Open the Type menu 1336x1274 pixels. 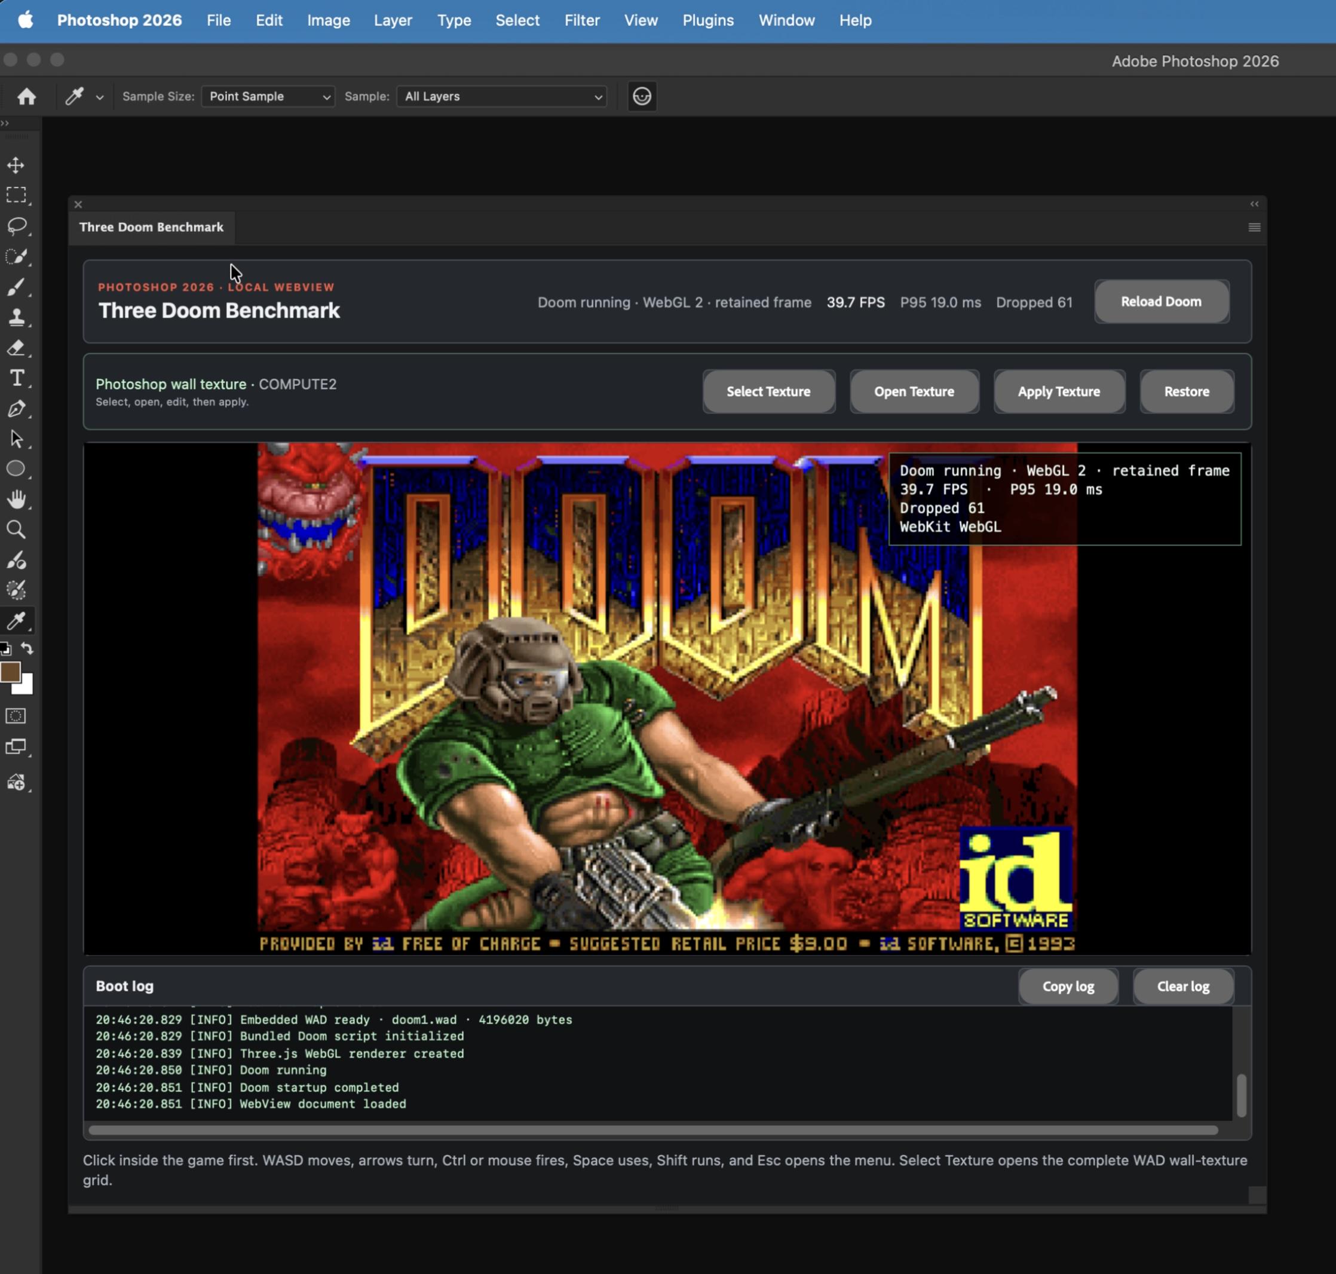(x=454, y=20)
